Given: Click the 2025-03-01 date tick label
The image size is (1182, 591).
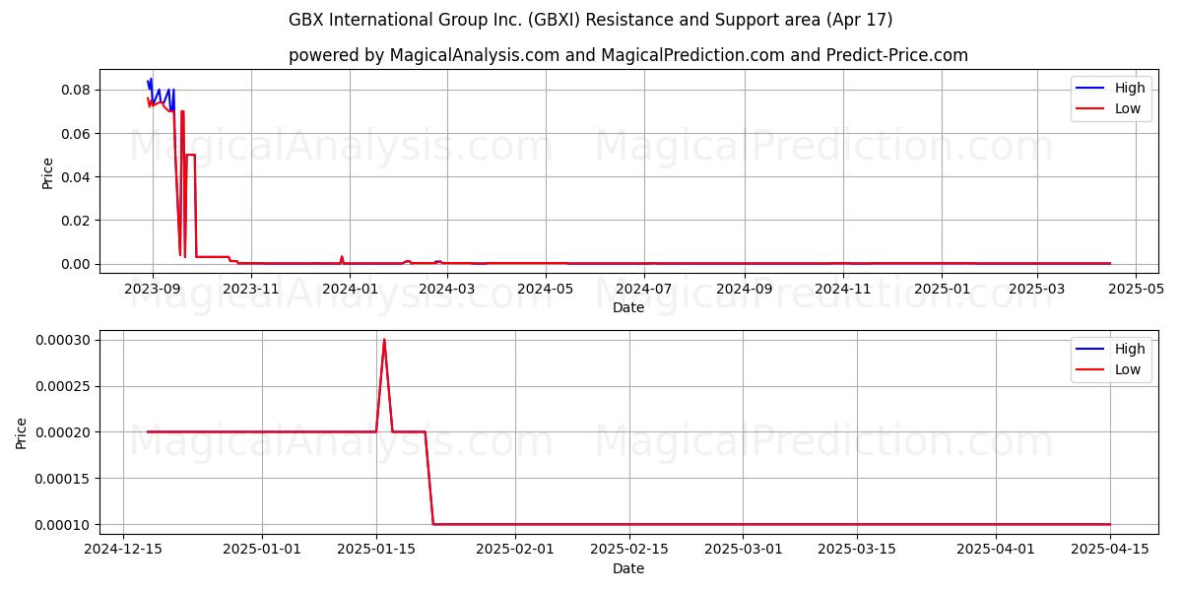Looking at the screenshot, I should click(x=742, y=550).
